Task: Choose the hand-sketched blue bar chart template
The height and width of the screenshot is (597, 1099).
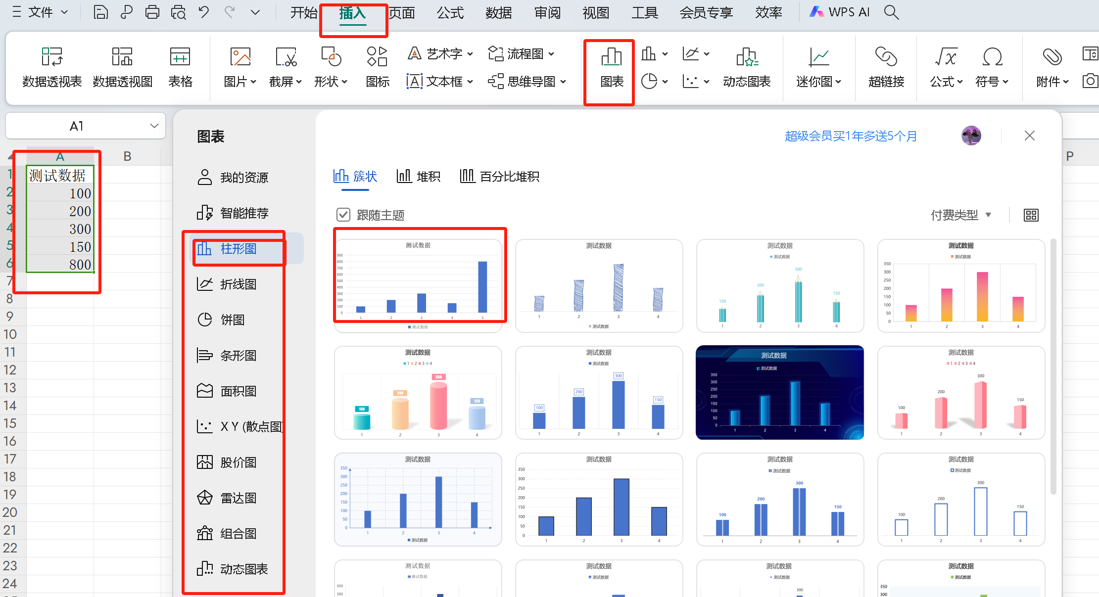Action: coord(599,285)
